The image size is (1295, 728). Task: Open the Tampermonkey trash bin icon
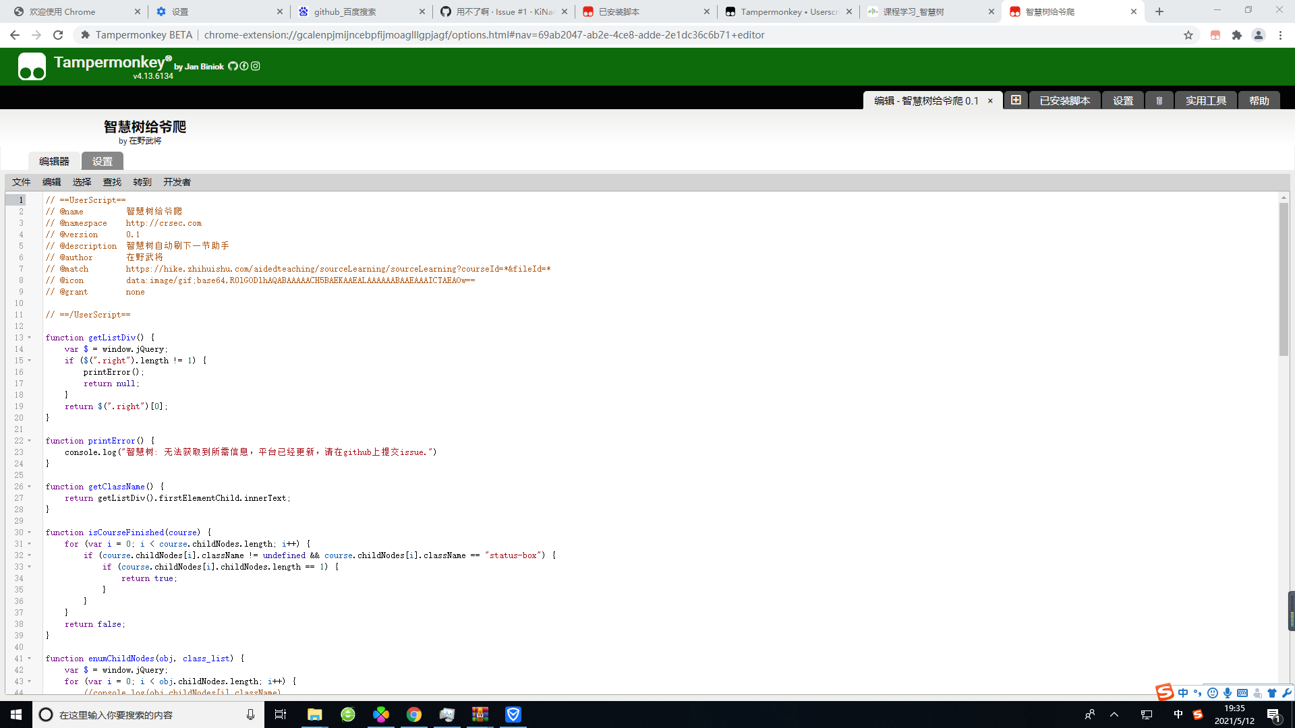[x=1159, y=100]
